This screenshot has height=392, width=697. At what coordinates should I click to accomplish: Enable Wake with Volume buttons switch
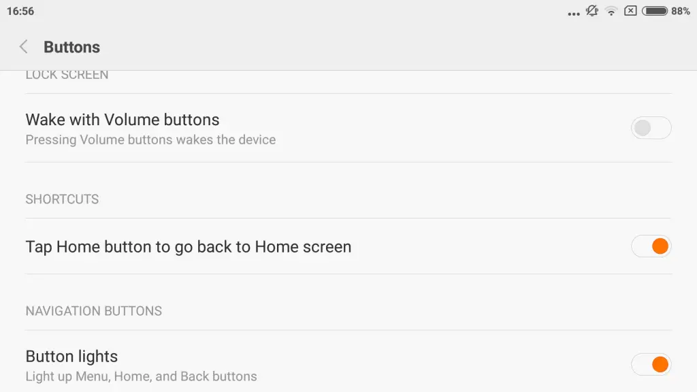pyautogui.click(x=651, y=128)
